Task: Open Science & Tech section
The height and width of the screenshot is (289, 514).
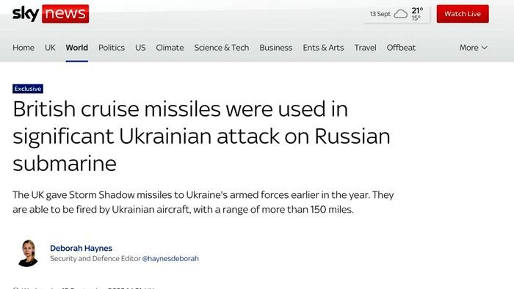Action: coord(222,48)
